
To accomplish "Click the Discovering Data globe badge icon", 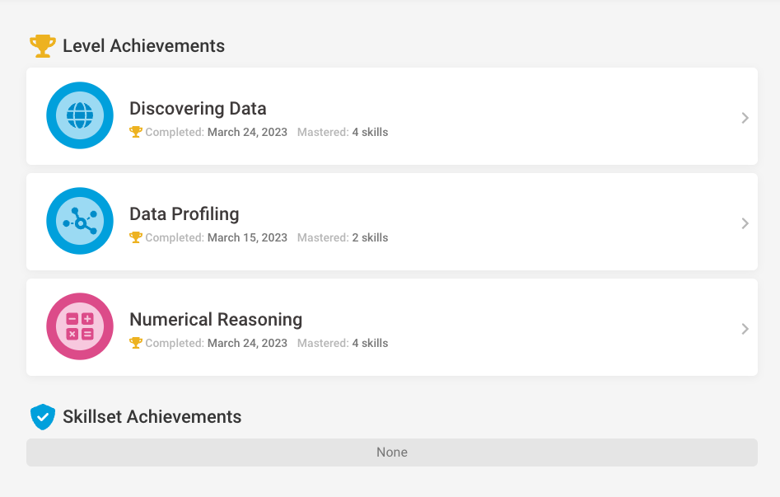I will (x=80, y=115).
